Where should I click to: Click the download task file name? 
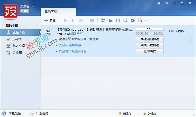pyautogui.click(x=95, y=30)
